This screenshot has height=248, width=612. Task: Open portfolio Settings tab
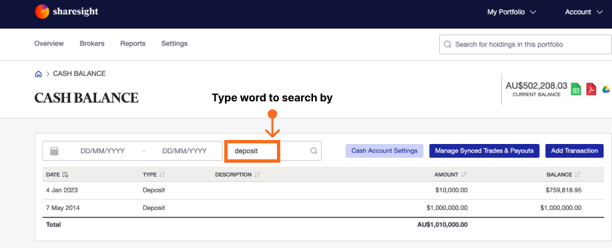(x=174, y=44)
